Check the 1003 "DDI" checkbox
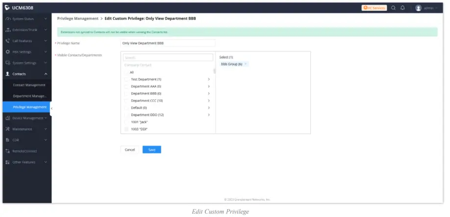450x217 pixels. (126, 129)
